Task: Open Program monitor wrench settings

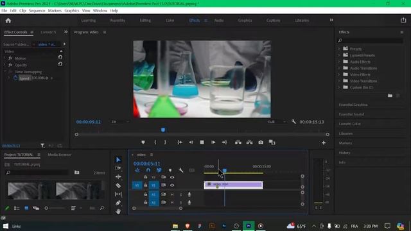Action: (x=293, y=121)
